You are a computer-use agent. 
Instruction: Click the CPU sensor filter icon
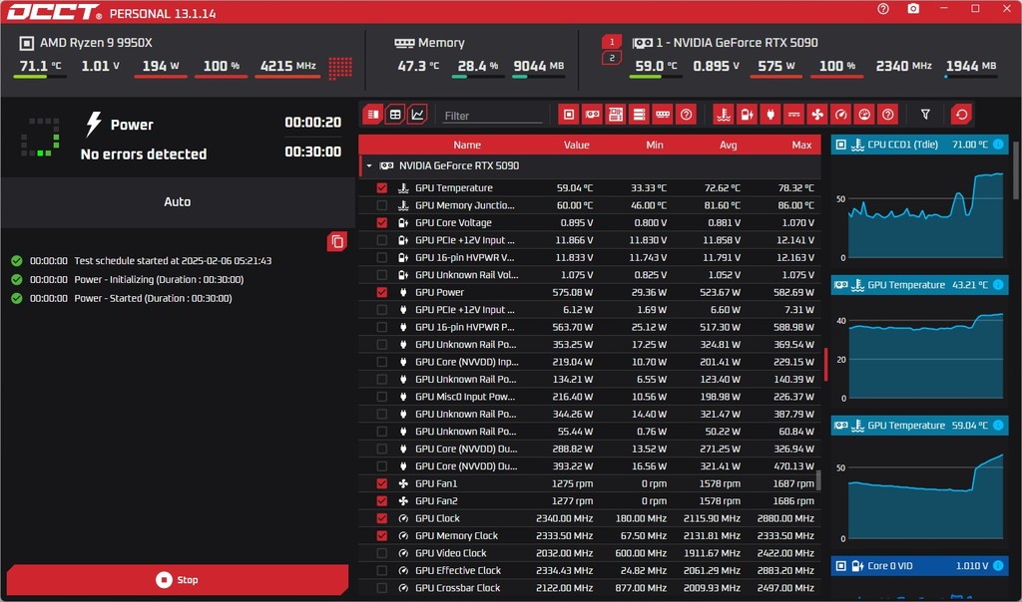[x=569, y=115]
